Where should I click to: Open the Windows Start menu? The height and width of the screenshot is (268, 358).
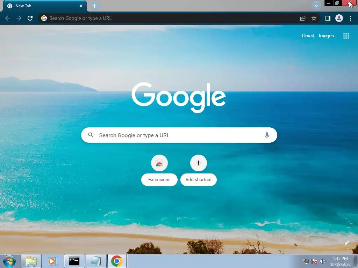9,261
